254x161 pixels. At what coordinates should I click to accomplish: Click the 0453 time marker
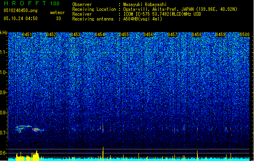(76, 35)
